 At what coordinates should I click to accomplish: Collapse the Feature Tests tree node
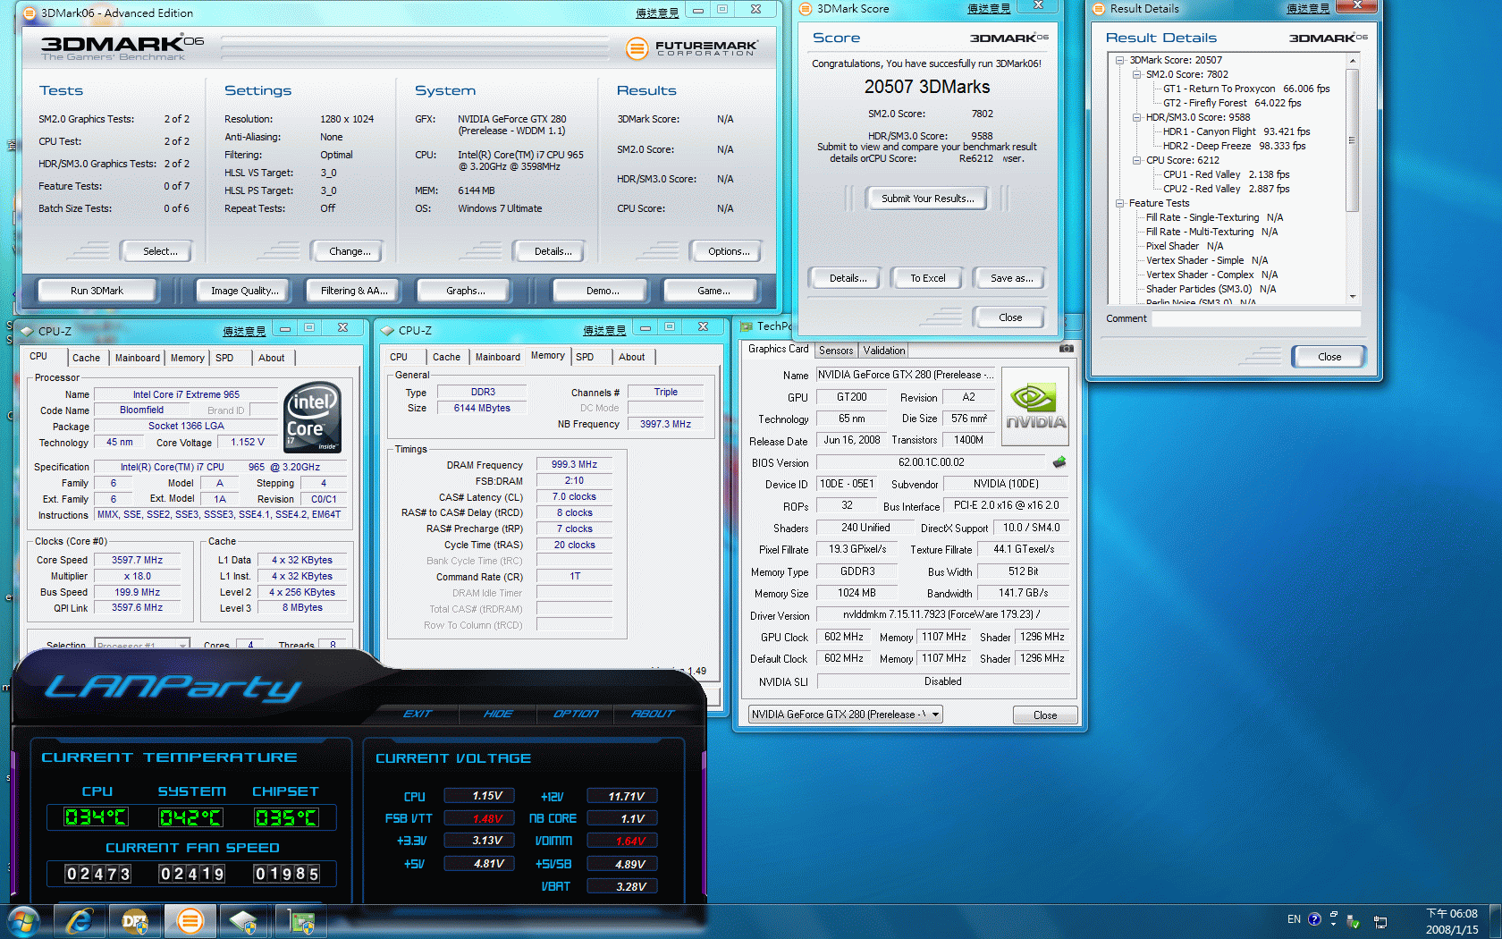point(1119,203)
